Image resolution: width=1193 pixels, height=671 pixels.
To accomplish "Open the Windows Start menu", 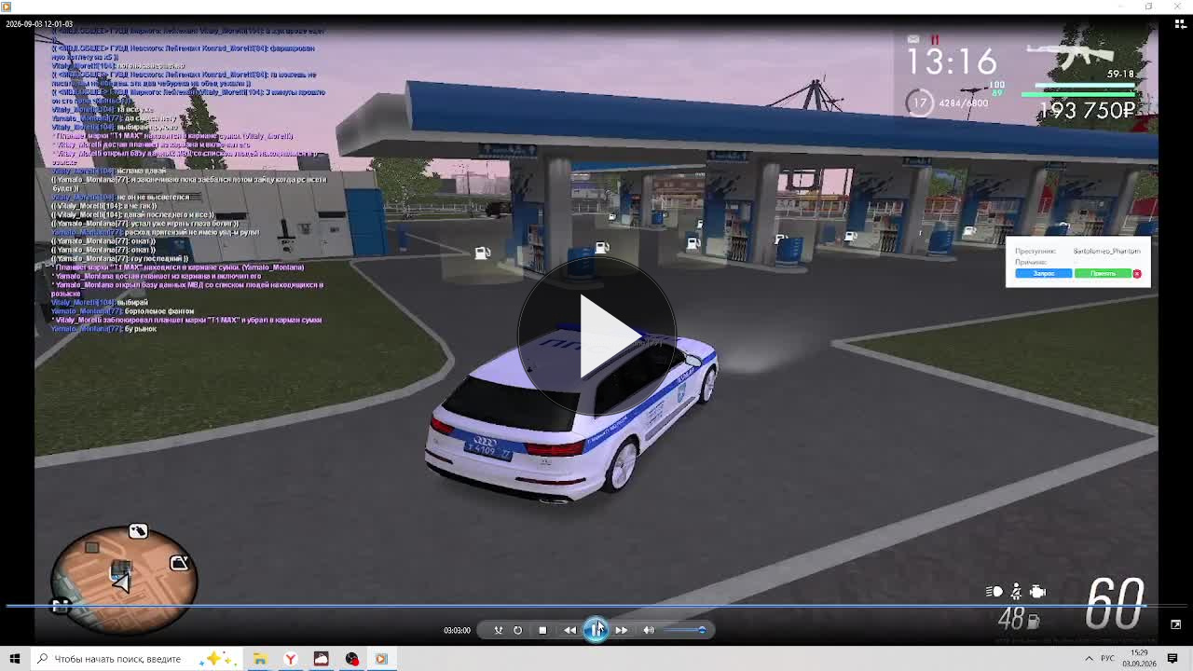I will pyautogui.click(x=15, y=659).
